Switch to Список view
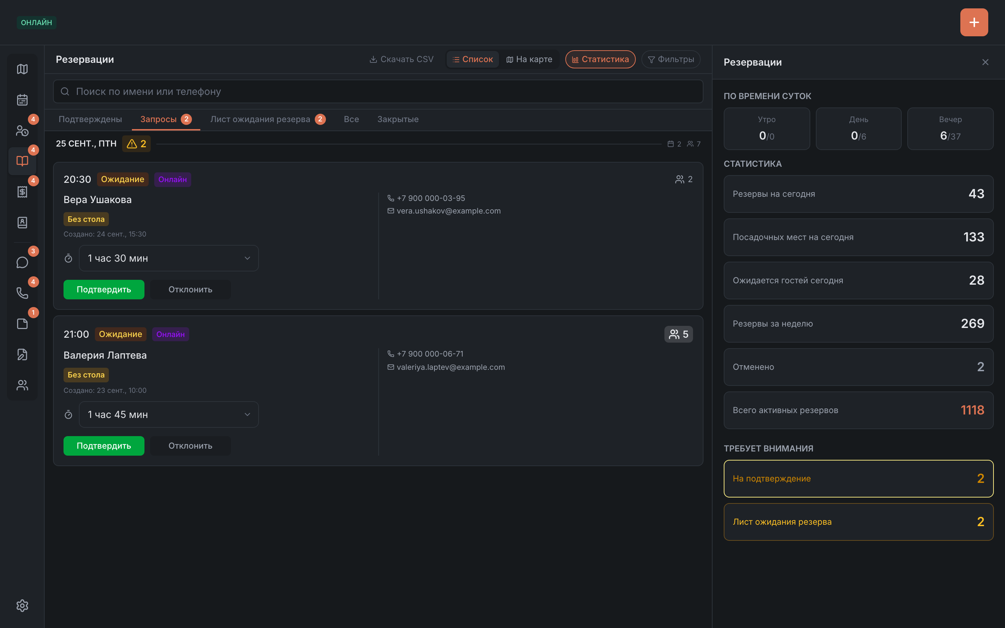This screenshot has width=1005, height=628. (x=472, y=59)
